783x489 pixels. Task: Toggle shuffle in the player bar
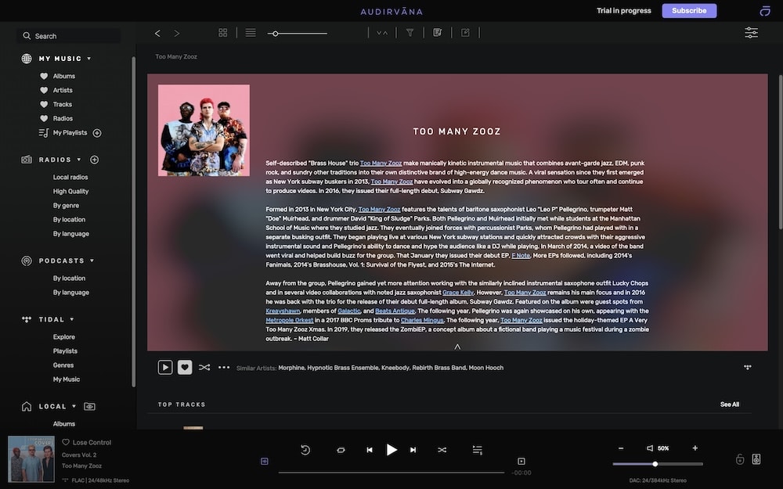(442, 450)
